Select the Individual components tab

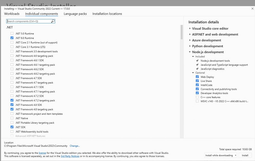coord(41,14)
